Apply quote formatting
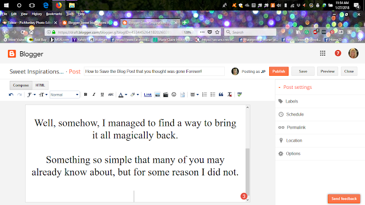Viewport: 365px width, 205px height. [221, 95]
